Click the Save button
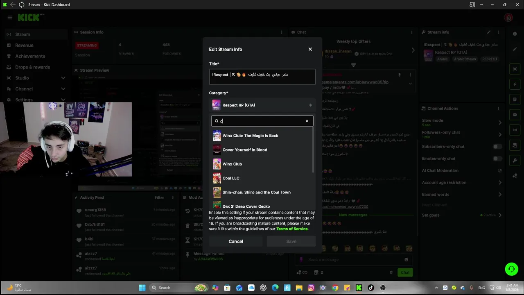Screen dimensions: 524x295 pos(291,241)
